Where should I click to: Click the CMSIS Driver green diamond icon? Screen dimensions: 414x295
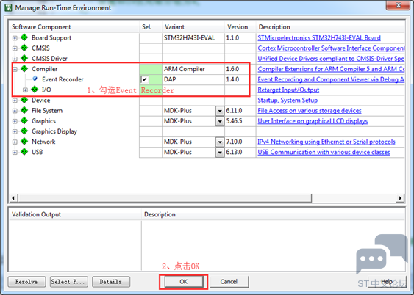point(24,58)
